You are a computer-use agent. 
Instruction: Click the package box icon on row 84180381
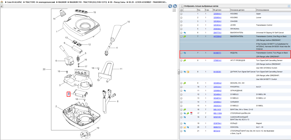point(188,72)
